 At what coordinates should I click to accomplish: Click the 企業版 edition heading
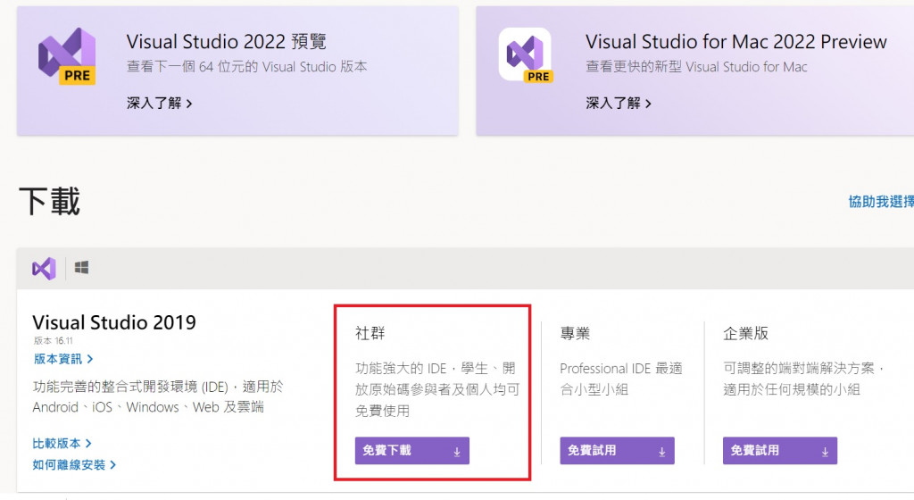[745, 333]
